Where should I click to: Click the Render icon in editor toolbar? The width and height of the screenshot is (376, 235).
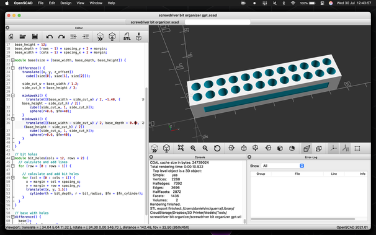pyautogui.click(x=112, y=37)
